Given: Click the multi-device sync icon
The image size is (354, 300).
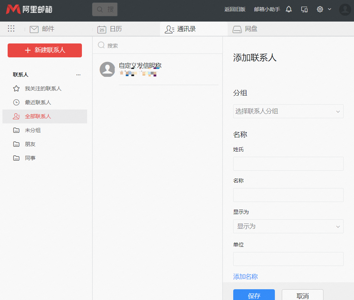Looking at the screenshot, I should tap(304, 9).
